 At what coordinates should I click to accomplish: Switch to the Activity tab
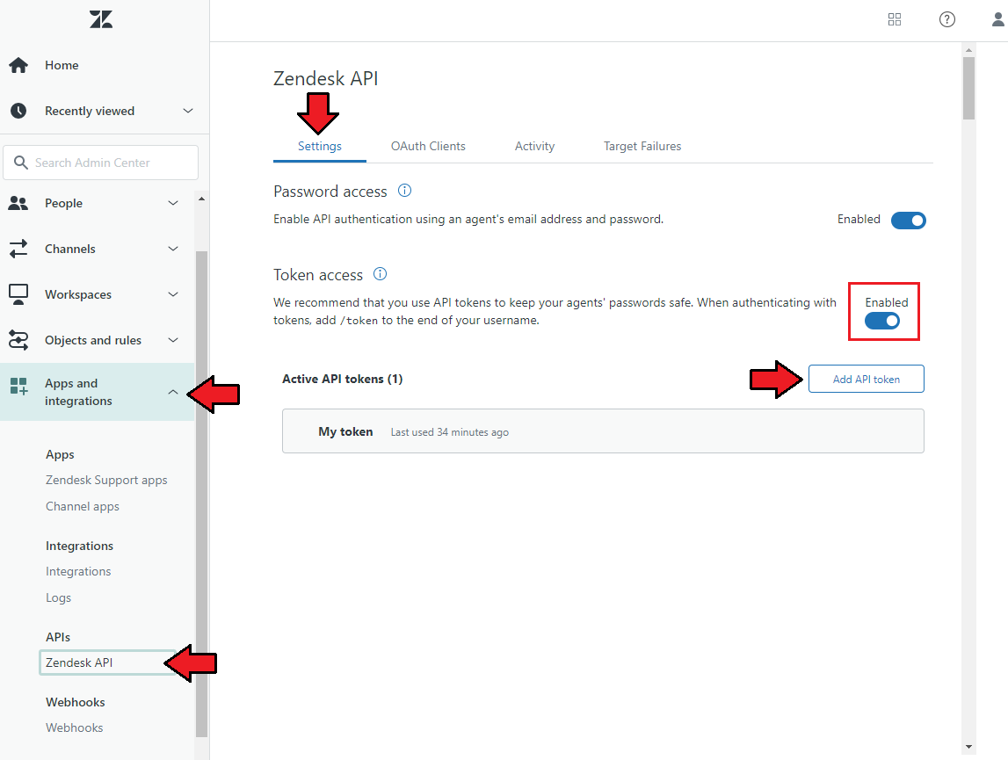point(535,147)
